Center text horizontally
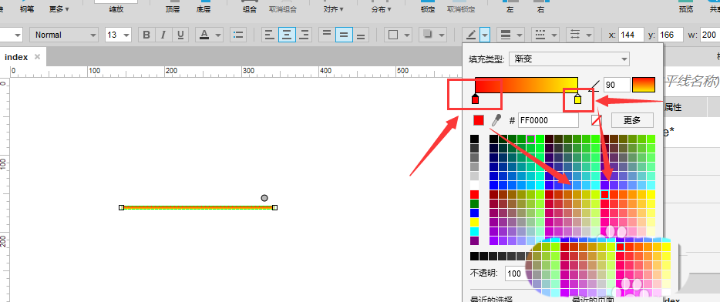 287,35
